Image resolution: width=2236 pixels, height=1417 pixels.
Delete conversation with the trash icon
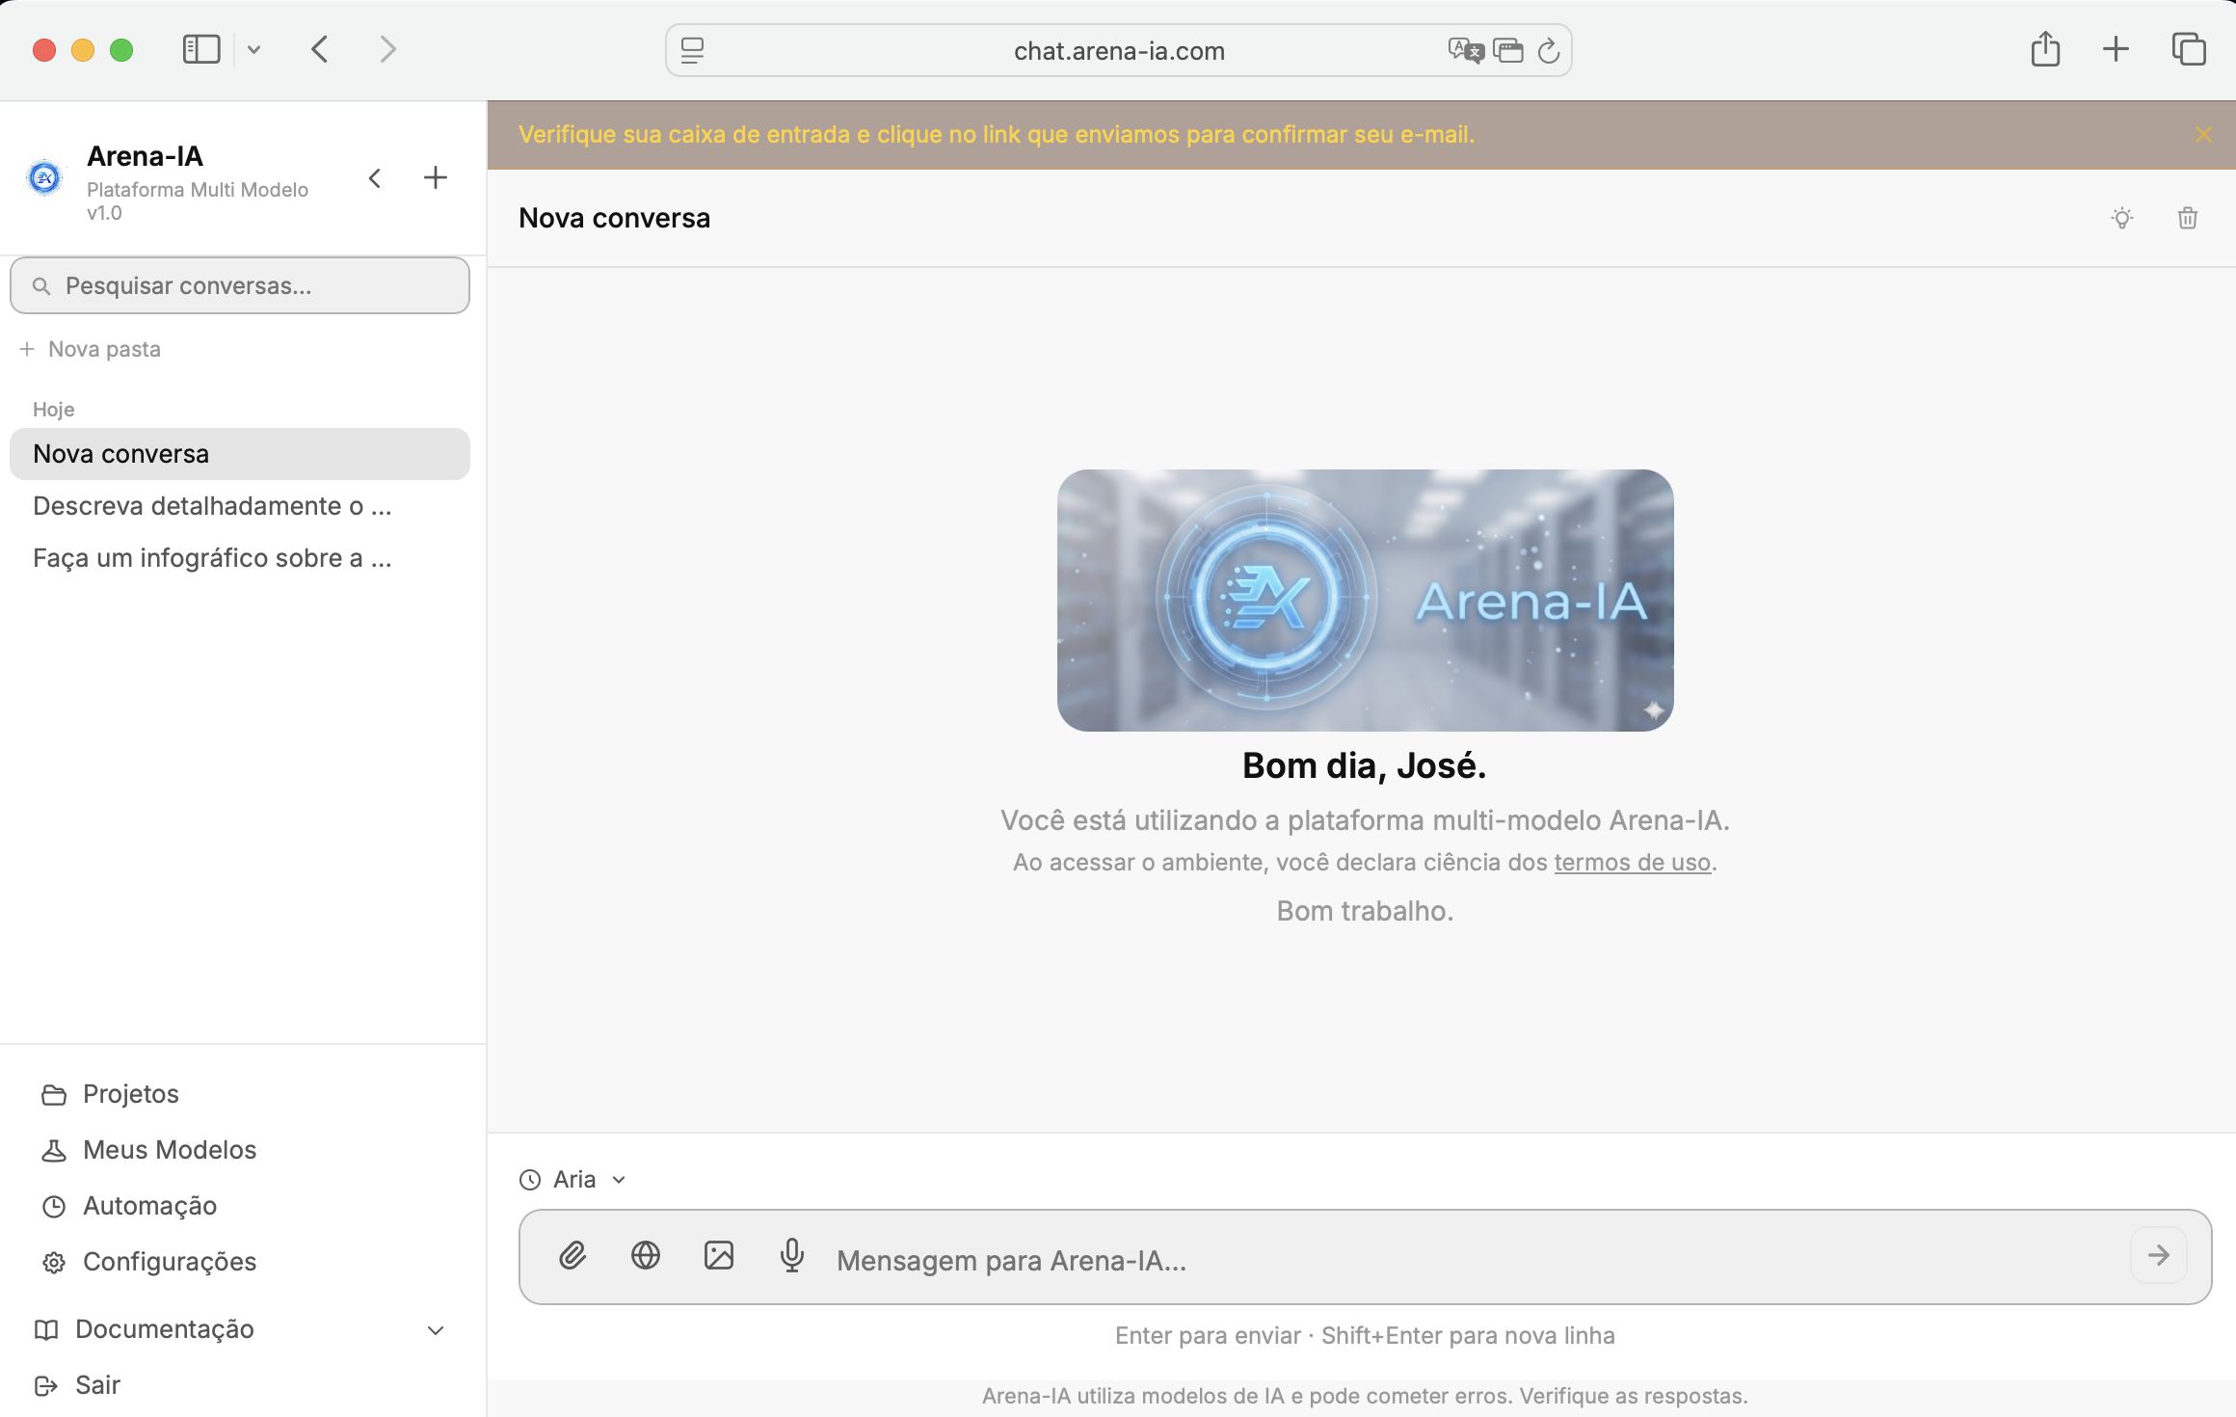[2188, 218]
